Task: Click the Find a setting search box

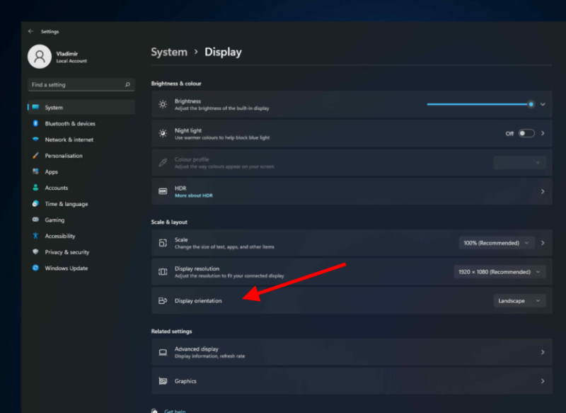Action: pyautogui.click(x=81, y=84)
